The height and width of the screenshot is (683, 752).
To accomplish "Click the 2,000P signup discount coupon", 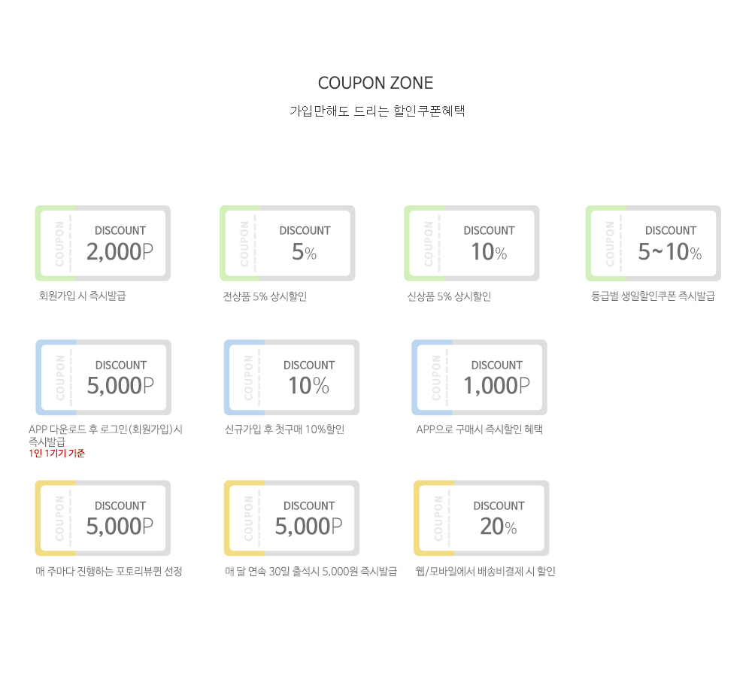I will (103, 243).
